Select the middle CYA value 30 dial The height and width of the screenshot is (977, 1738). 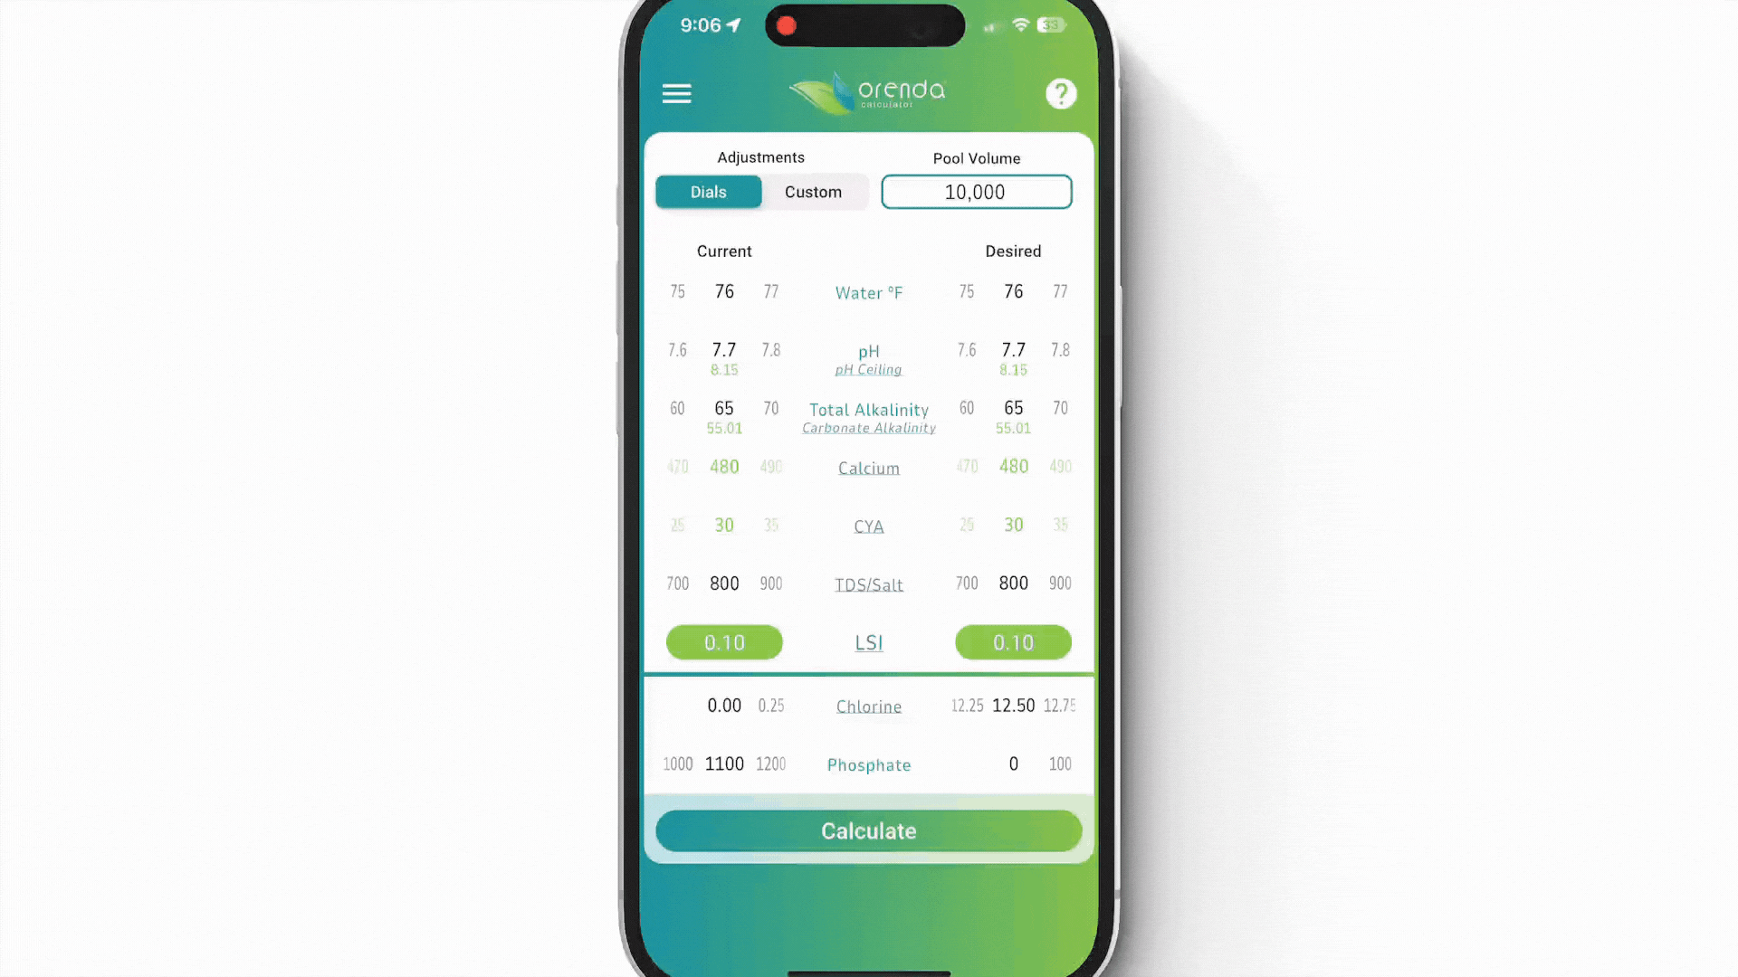click(724, 525)
